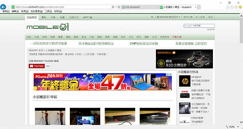243x129 pixels.
Task: Open the 工具(T) menu
Action: [48, 11]
